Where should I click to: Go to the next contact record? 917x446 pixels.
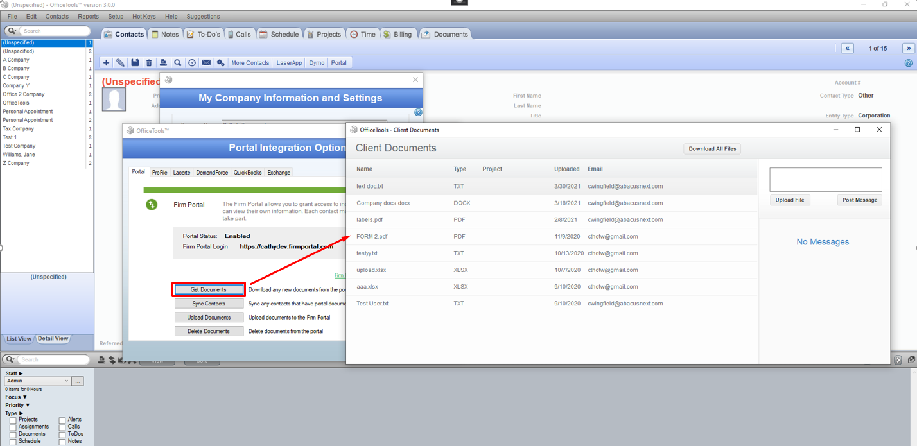tap(908, 48)
